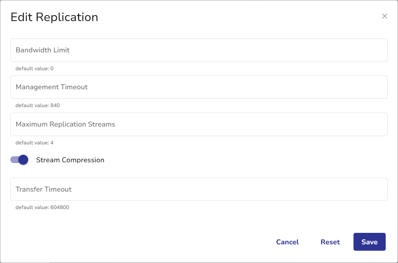The height and width of the screenshot is (263, 398).
Task: Focus the Transfer Timeout input box
Action: tap(199, 189)
